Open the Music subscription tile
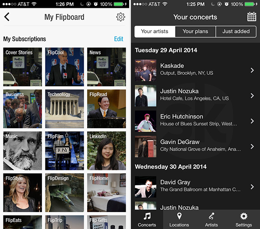The image size is (260, 229). point(23,151)
